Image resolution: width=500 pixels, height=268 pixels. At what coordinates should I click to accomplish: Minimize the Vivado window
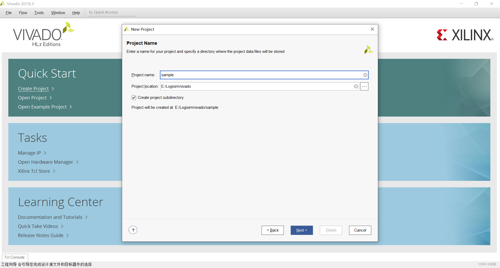(461, 4)
